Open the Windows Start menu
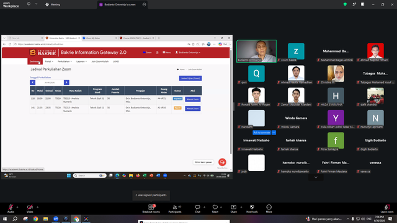397x223 pixels. [x=5, y=219]
